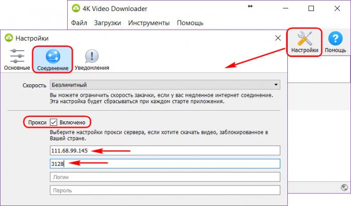Click the Настройки dialog title icon
The width and height of the screenshot is (351, 206).
[x=9, y=38]
